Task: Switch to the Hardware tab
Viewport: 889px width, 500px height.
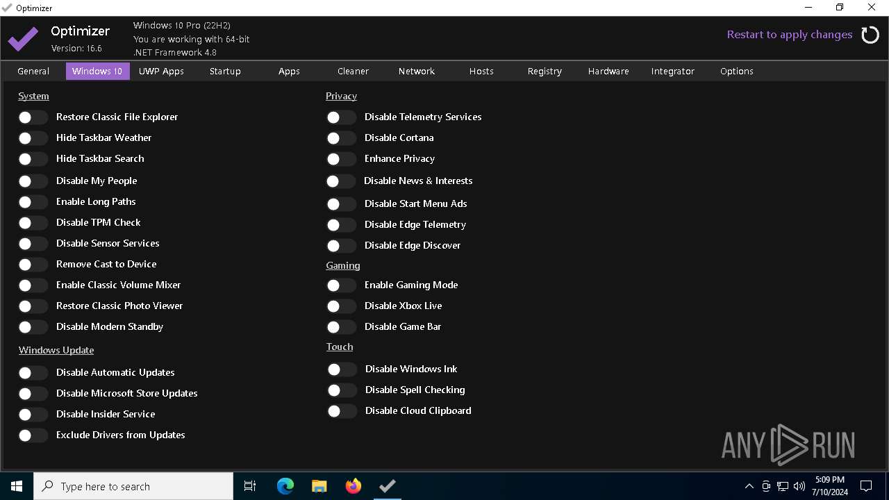Action: (608, 71)
